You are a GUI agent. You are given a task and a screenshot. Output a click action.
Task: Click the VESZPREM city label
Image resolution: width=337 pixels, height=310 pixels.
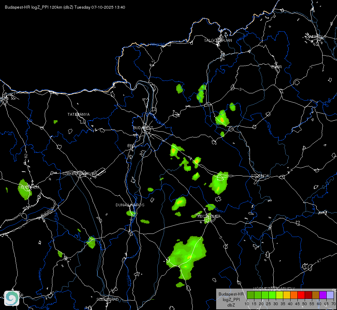pos(29,187)
